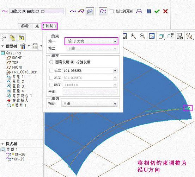The image size is (195, 177).
Task: Click the repaint view icon
Action: point(152,36)
